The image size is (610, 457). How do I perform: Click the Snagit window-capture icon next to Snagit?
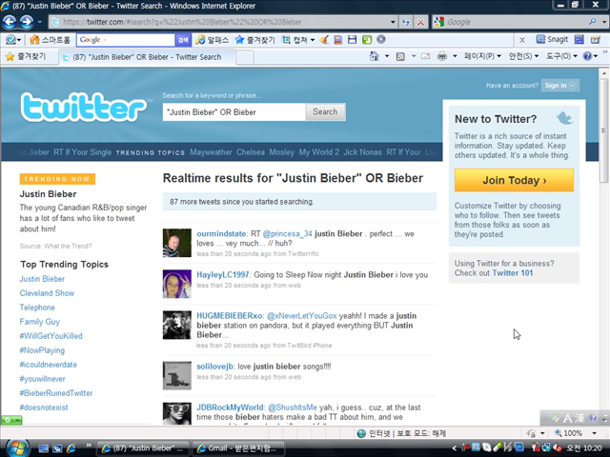(579, 39)
